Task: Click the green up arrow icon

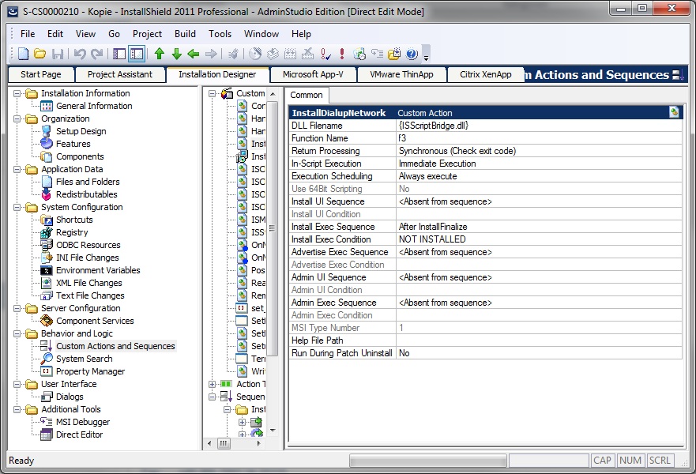Action: [160, 54]
